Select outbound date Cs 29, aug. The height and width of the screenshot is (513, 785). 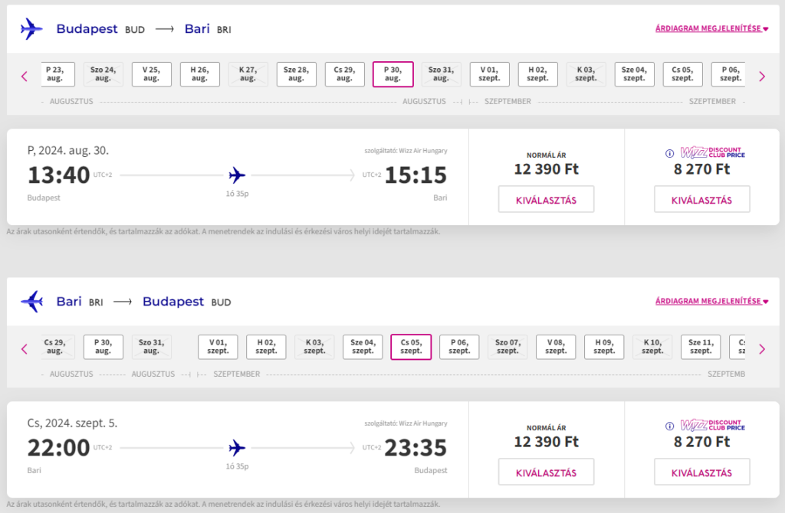click(345, 74)
